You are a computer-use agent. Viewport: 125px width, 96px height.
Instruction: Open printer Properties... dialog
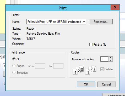pos(101,22)
